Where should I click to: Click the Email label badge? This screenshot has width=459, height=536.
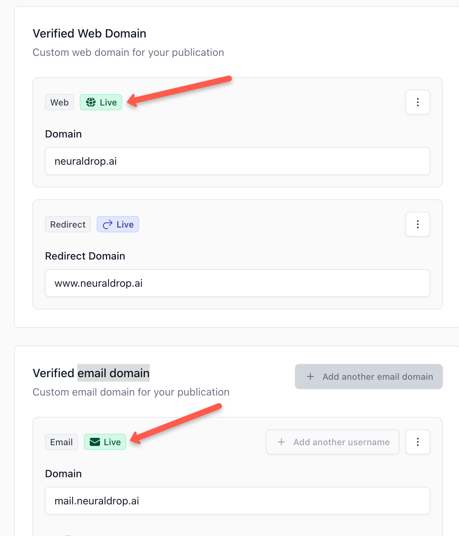[61, 442]
